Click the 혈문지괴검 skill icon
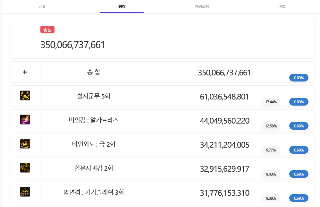This screenshot has width=320, height=207. pos(25,168)
